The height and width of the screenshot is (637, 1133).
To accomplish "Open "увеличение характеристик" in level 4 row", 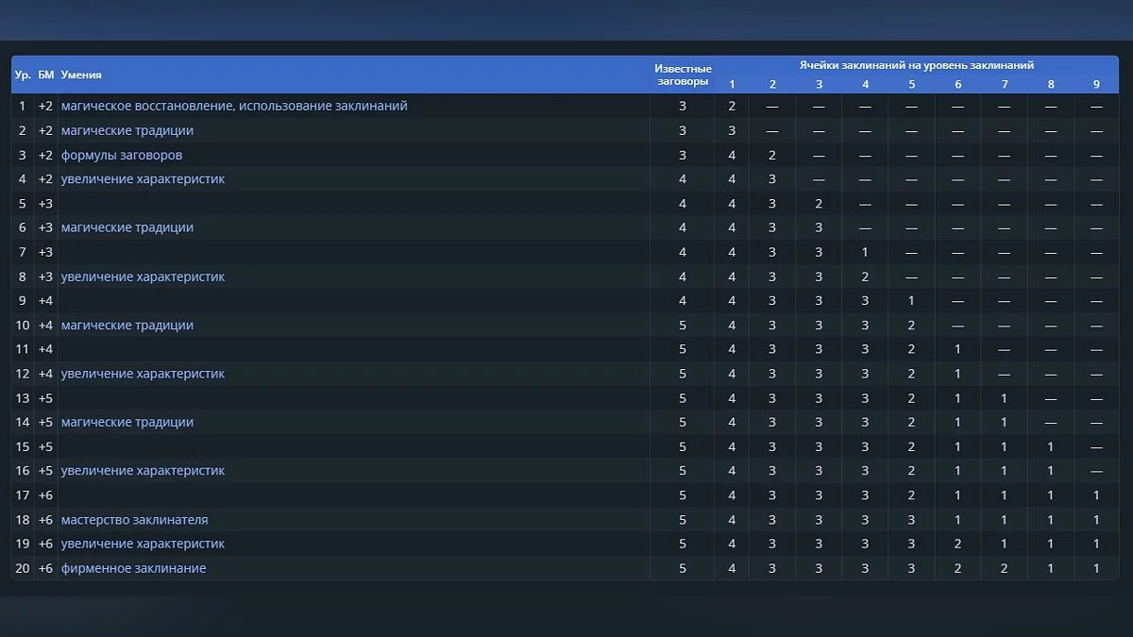I will (x=143, y=179).
